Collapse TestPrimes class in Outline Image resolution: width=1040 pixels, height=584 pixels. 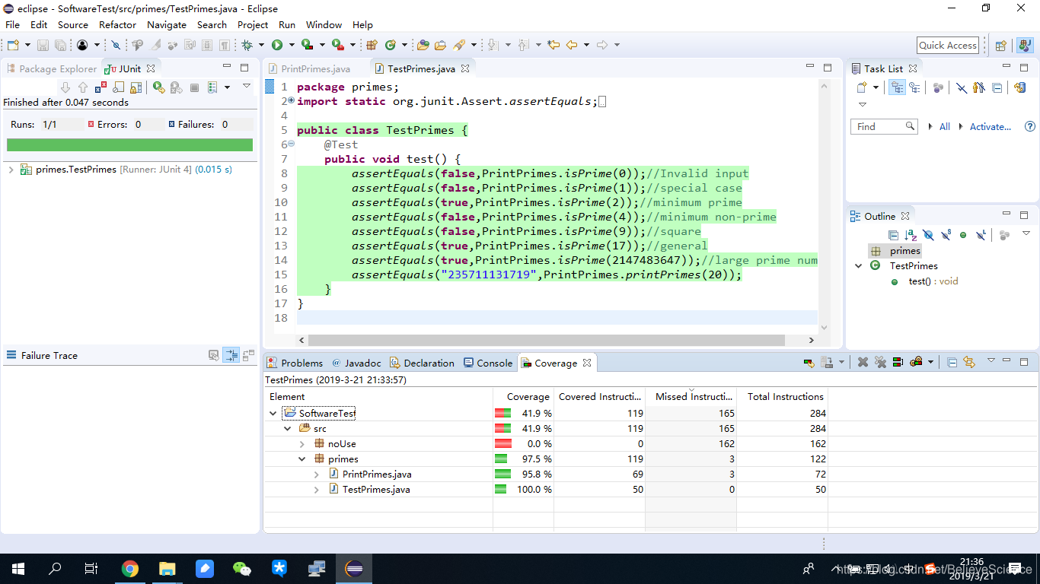(x=858, y=266)
